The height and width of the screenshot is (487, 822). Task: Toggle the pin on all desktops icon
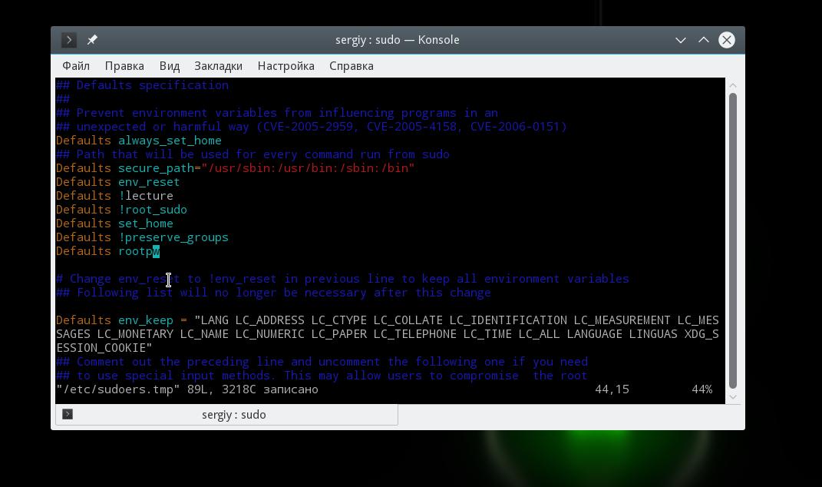(x=92, y=40)
